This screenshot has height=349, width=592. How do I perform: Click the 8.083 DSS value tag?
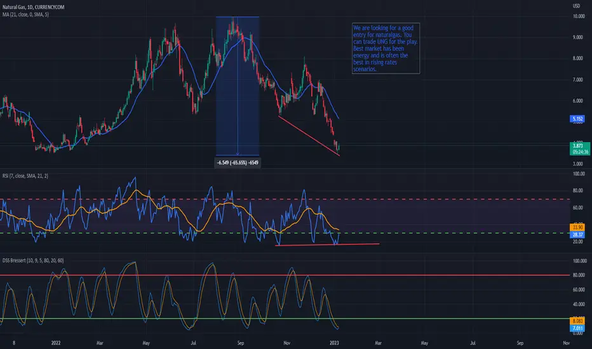click(577, 320)
